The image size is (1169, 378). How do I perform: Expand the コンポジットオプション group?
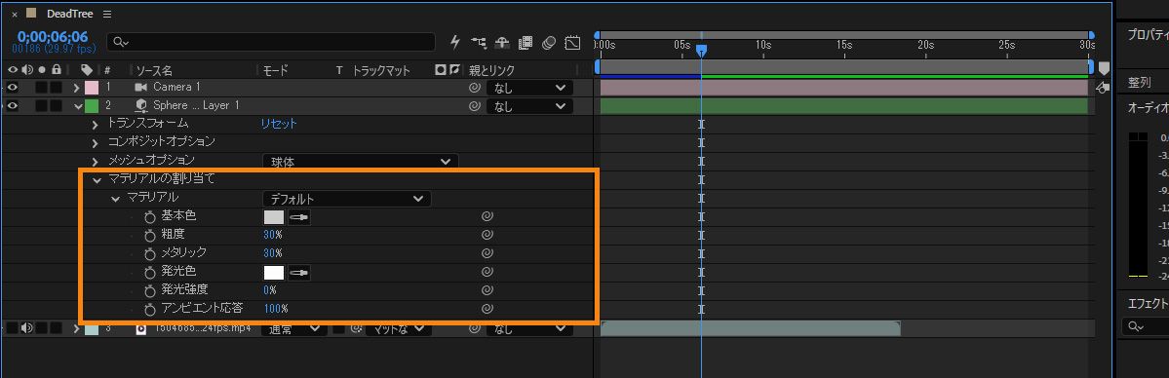[x=95, y=142]
